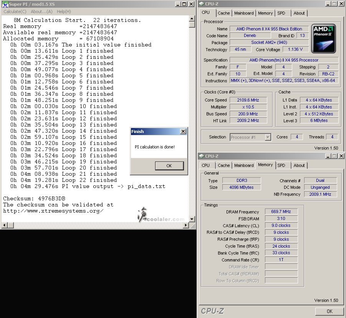Close the bottom CPU-Z window
346x318 pixels.
(341, 156)
